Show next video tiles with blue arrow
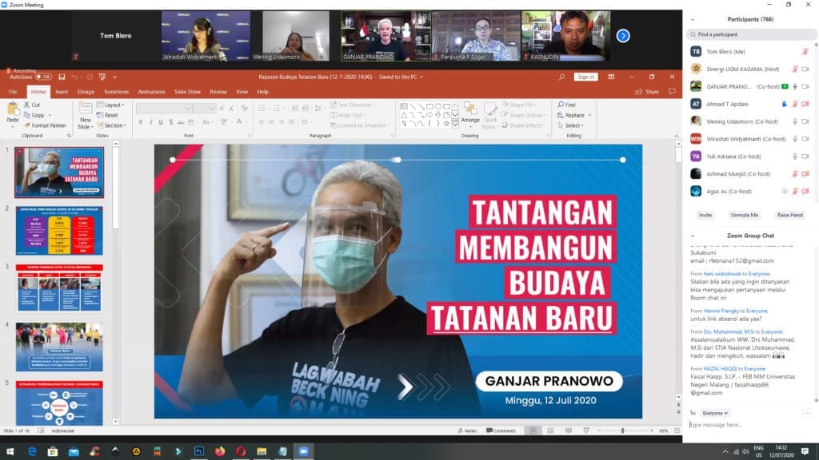Screen dimensions: 819x460 point(622,36)
